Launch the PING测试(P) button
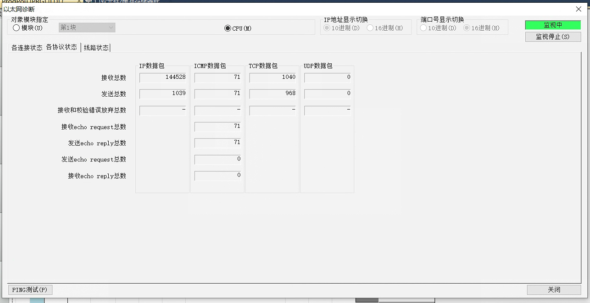The image size is (590, 303). tap(30, 290)
